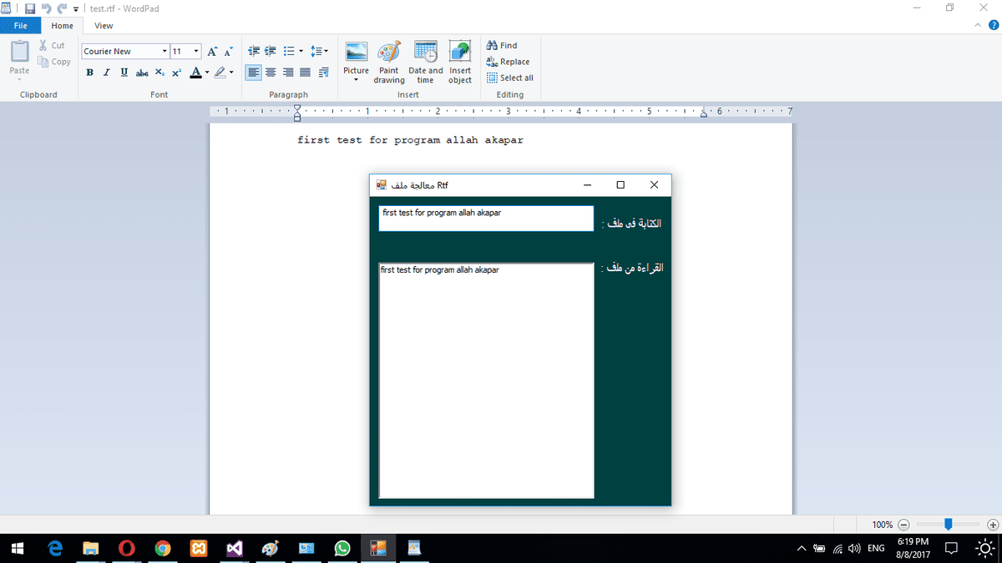Click the Decrease indent icon
The width and height of the screenshot is (1002, 563).
pos(254,52)
